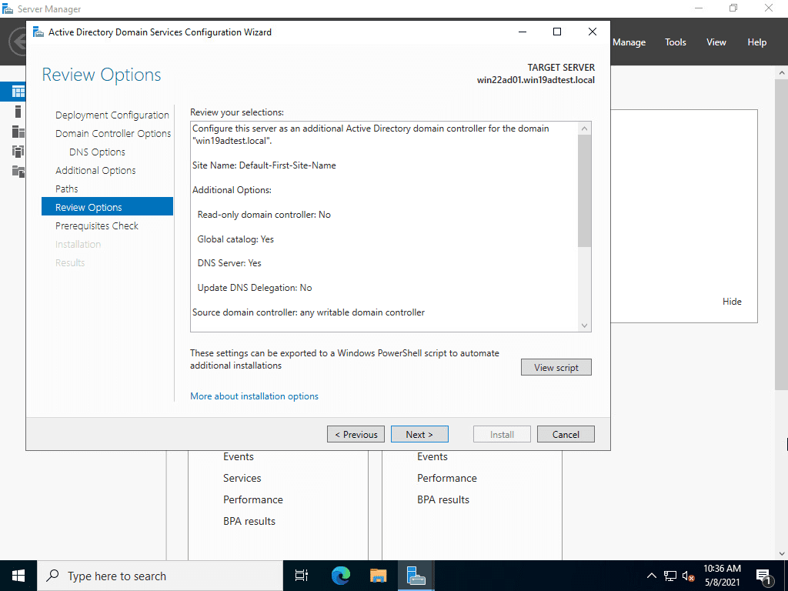Open More about installation options link
Image resolution: width=788 pixels, height=591 pixels.
253,396
